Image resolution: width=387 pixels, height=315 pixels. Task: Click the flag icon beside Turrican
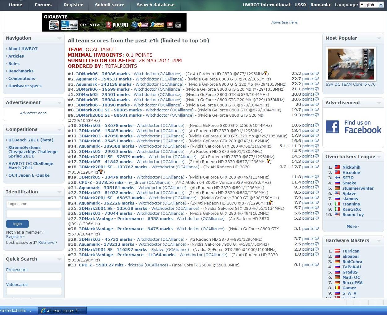click(x=337, y=251)
